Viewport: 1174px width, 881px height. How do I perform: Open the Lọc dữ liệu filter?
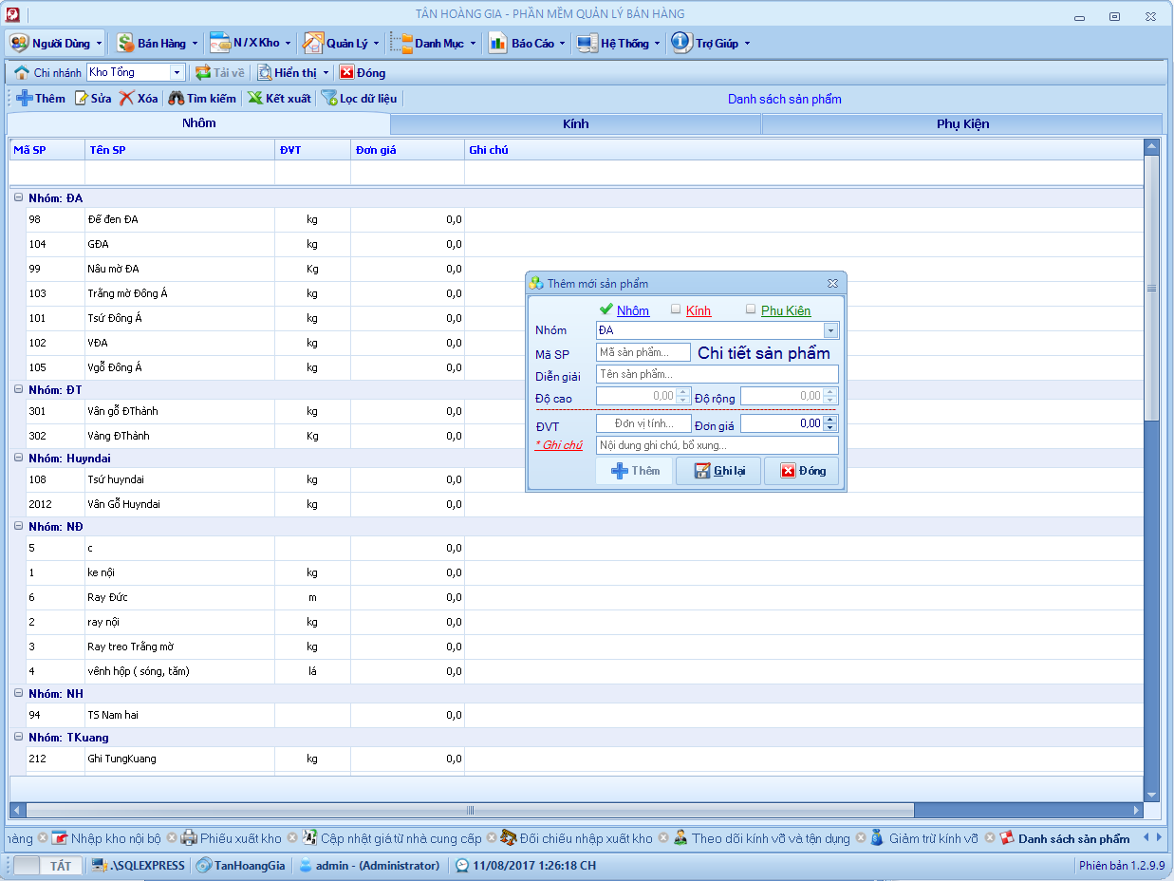coord(329,99)
